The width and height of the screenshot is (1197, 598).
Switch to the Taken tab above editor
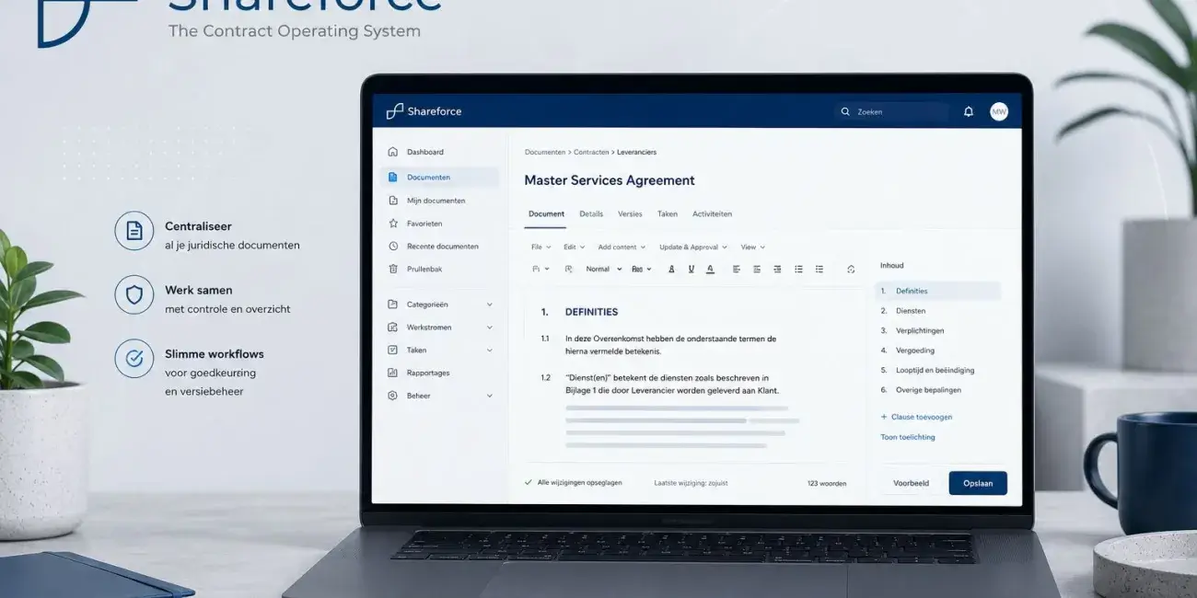(x=668, y=213)
